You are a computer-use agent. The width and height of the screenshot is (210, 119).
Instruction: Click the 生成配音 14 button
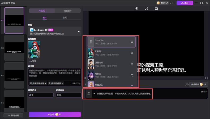(x=199, y=84)
